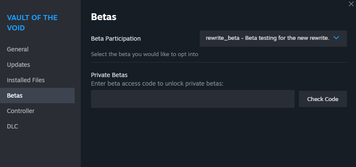The width and height of the screenshot is (356, 167).
Task: Click the Betas page heading
Action: (103, 17)
